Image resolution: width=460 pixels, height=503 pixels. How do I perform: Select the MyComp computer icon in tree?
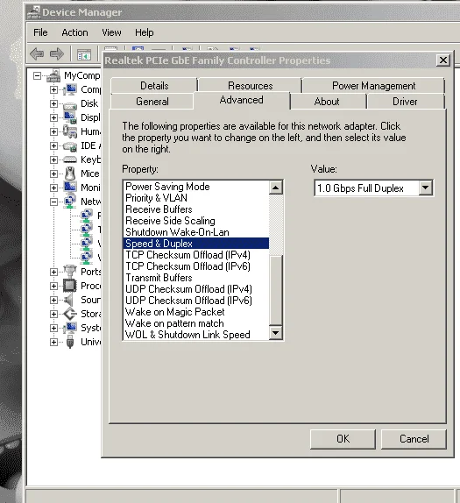(54, 75)
